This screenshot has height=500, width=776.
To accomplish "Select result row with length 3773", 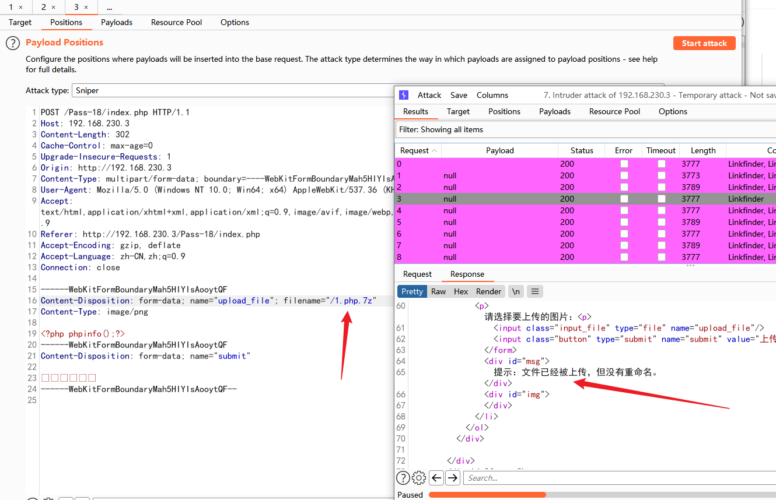I will pyautogui.click(x=585, y=175).
